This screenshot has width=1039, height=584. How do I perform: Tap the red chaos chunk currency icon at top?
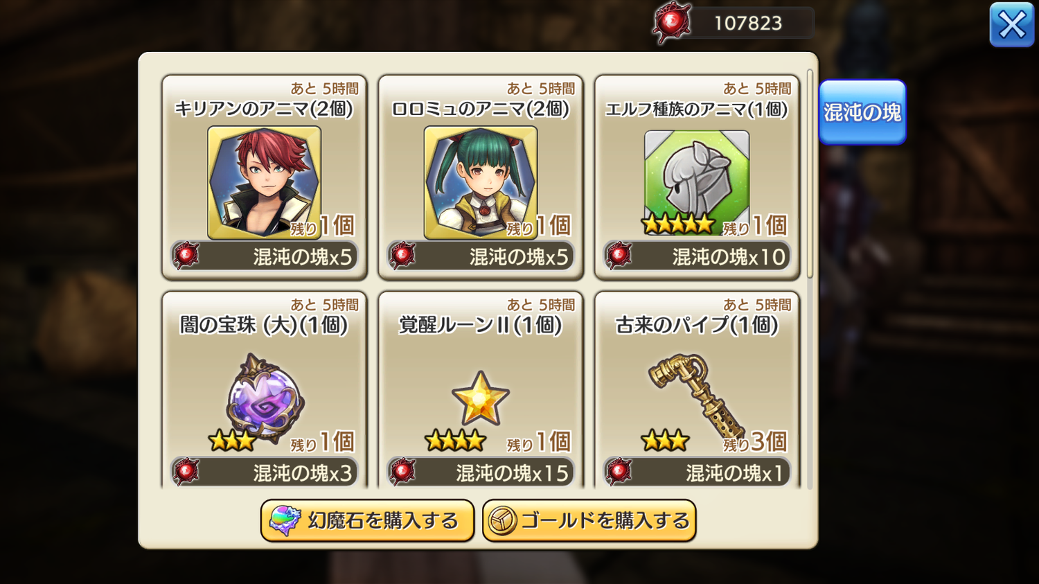coord(671,23)
